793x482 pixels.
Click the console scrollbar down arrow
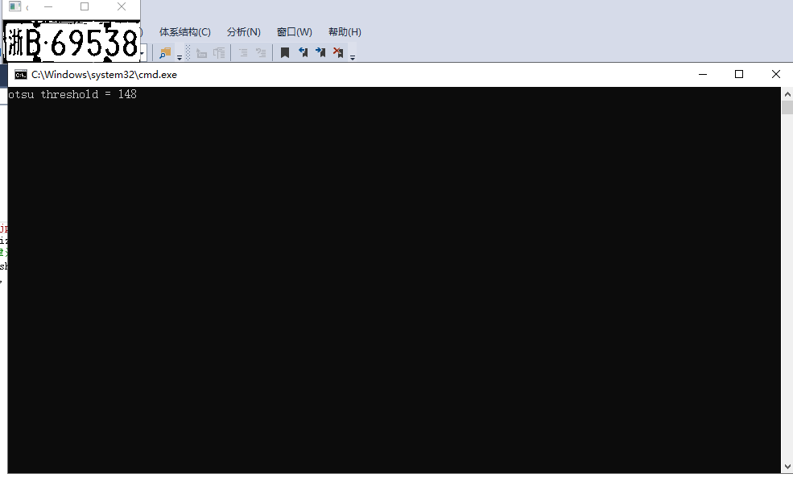[787, 467]
